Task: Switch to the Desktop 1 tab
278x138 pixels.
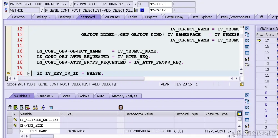Action: [20, 17]
